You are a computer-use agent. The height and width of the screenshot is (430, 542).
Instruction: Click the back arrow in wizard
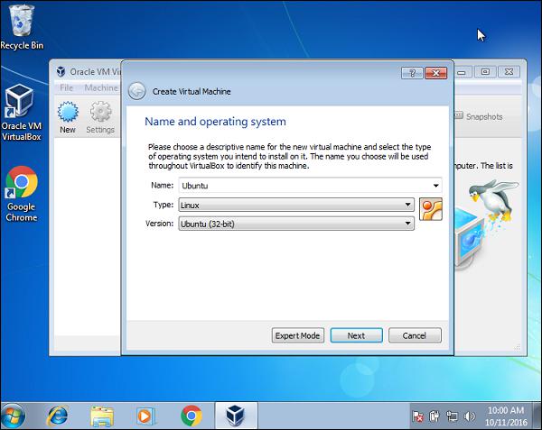(137, 90)
